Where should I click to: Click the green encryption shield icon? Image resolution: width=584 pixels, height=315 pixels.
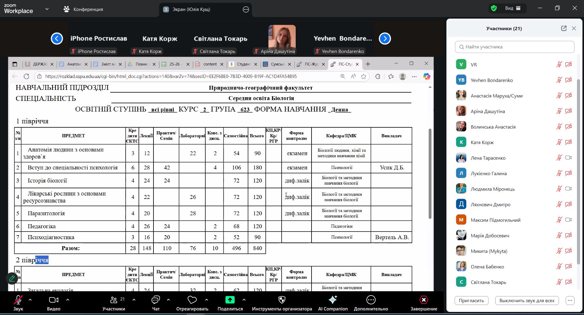[494, 8]
